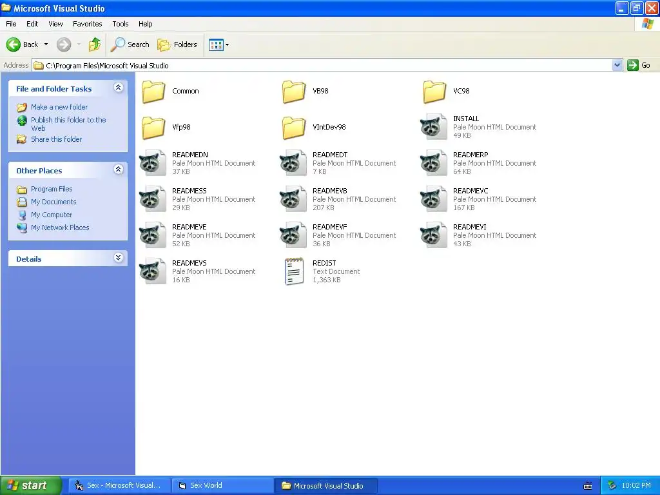Open the Vfp98 folder icon

tap(153, 128)
